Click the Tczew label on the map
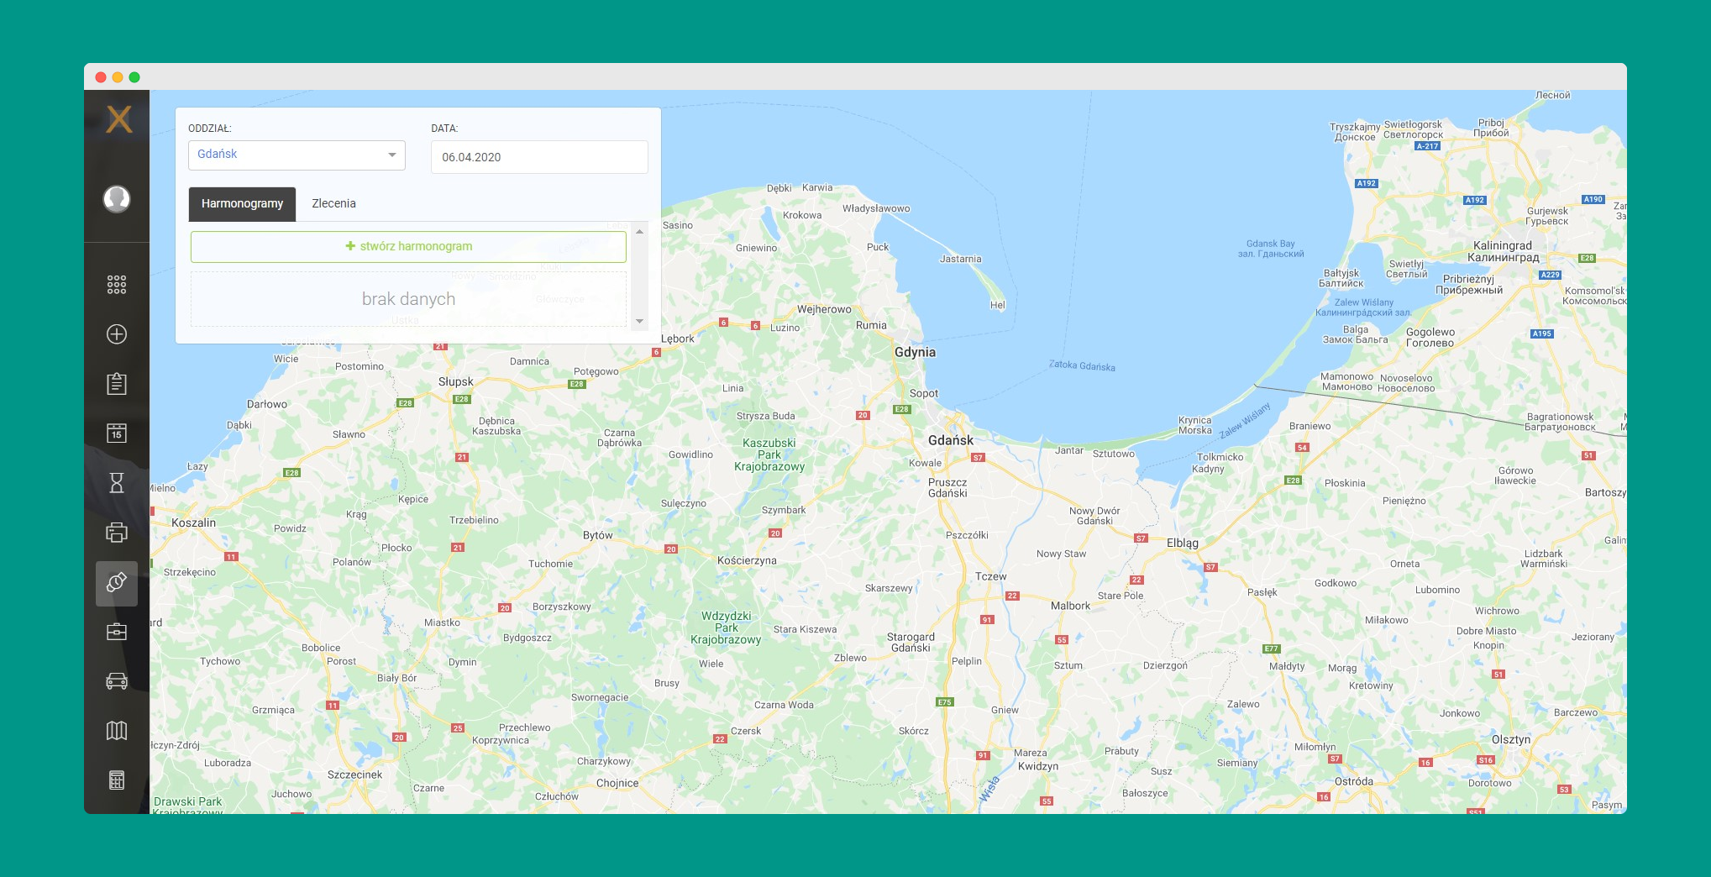The width and height of the screenshot is (1711, 877). 990,577
